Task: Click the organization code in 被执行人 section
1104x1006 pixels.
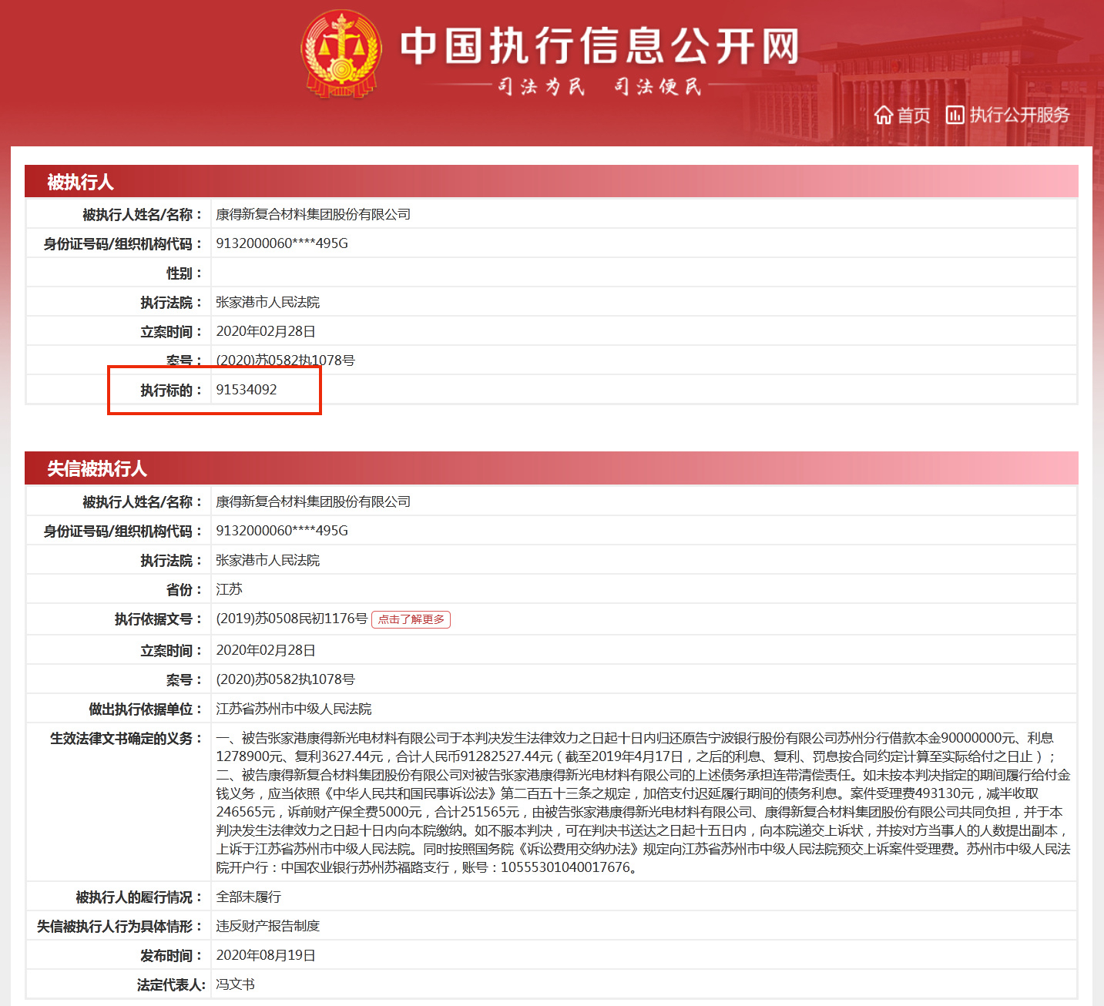Action: click(x=282, y=243)
